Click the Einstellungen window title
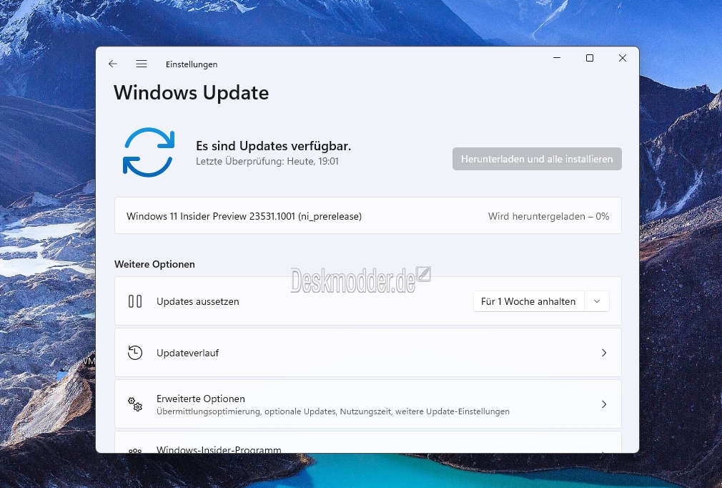 [x=192, y=64]
